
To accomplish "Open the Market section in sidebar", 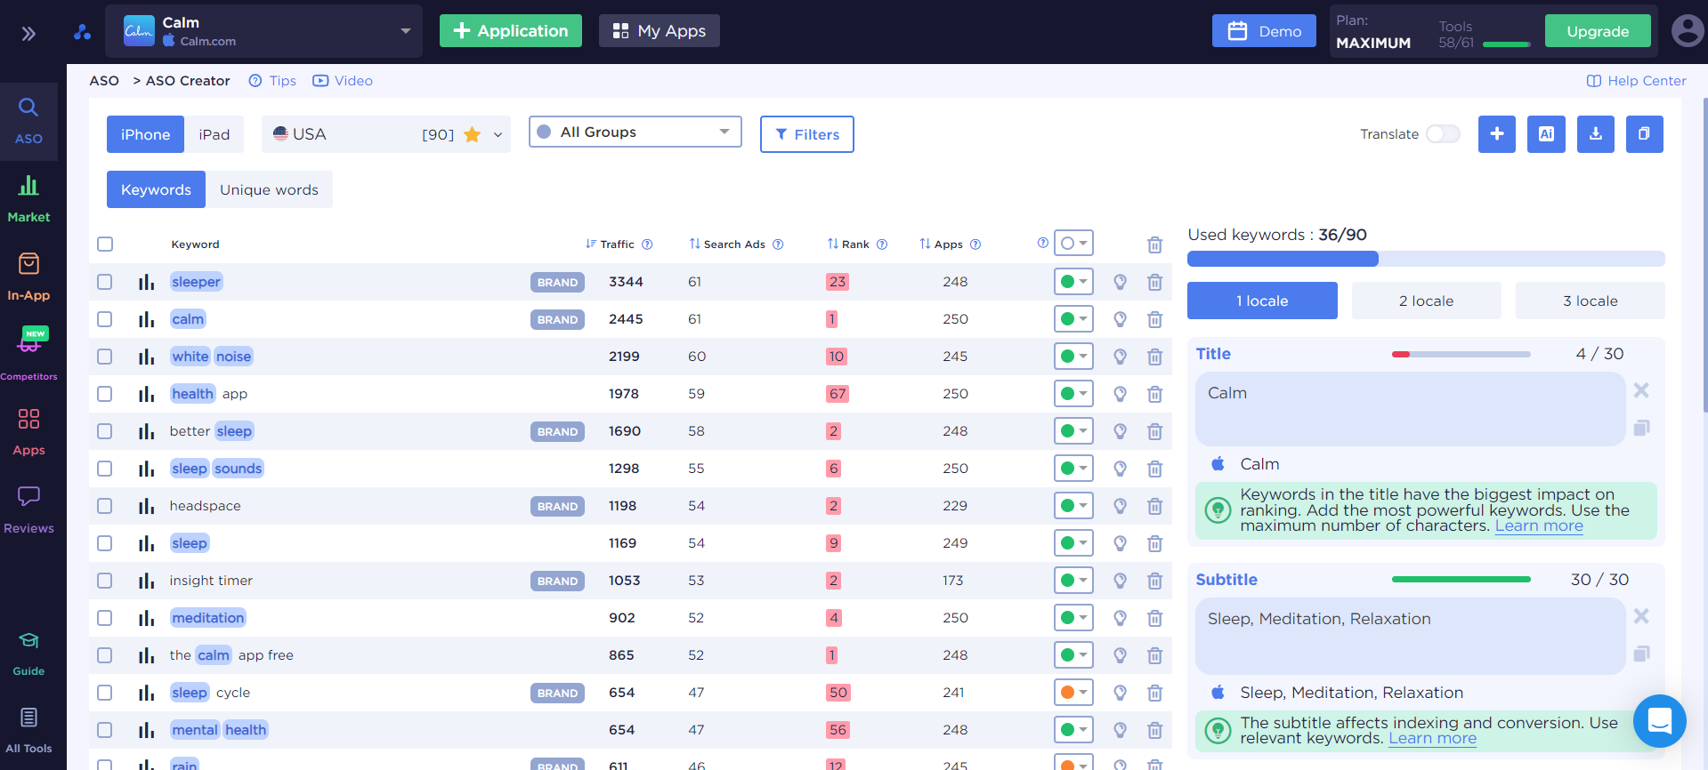I will pyautogui.click(x=28, y=198).
